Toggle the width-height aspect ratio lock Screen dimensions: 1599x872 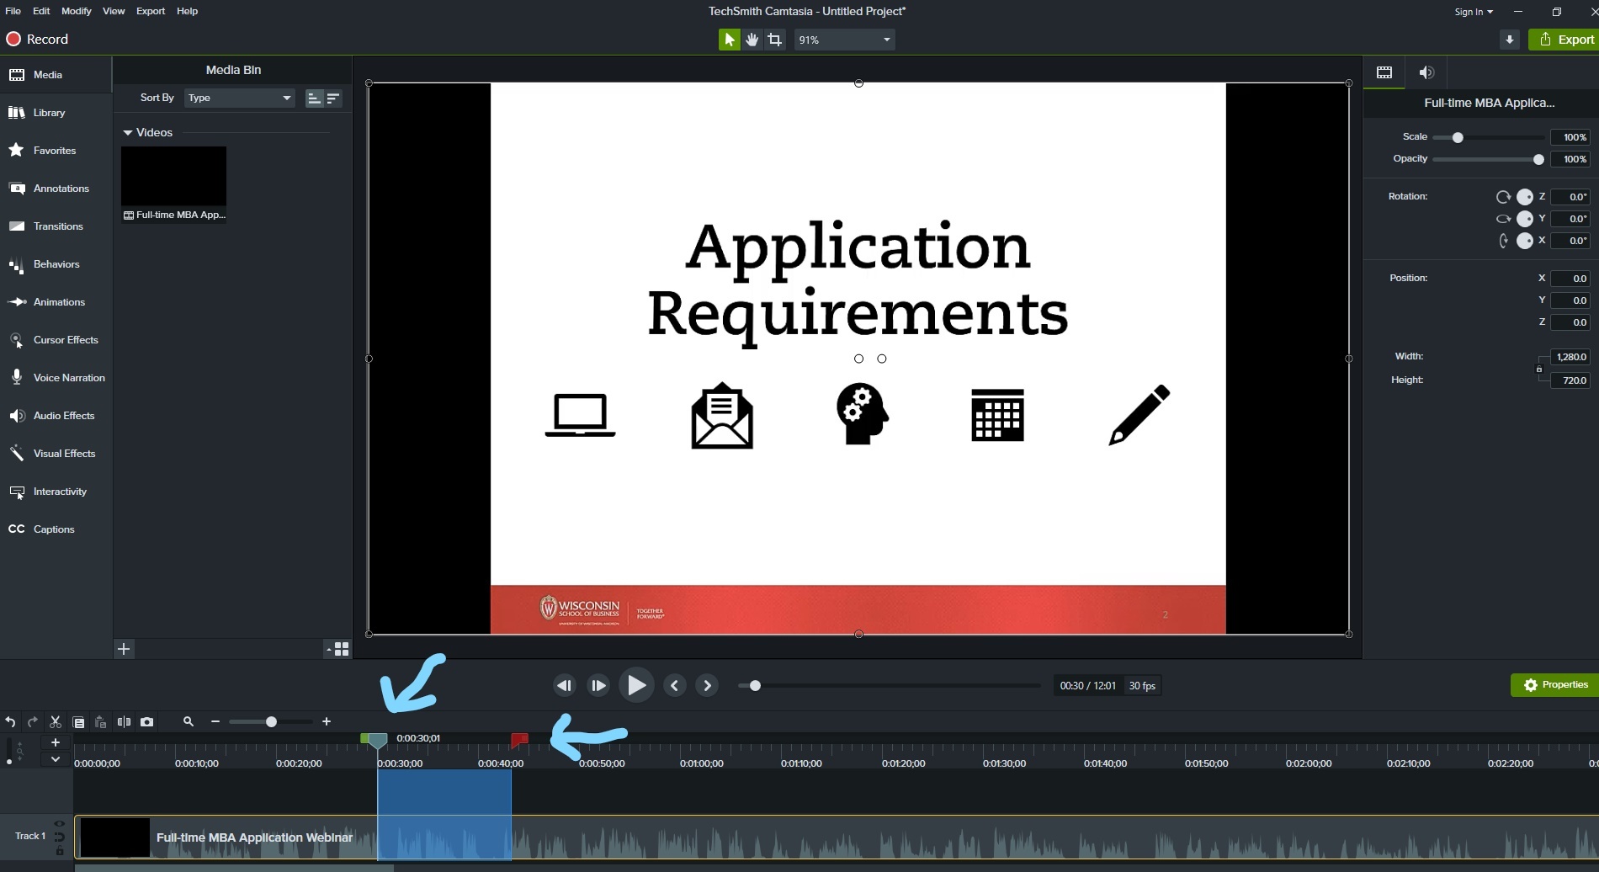pos(1539,369)
